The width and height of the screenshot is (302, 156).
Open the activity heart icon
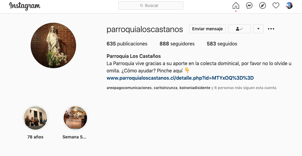276,5
